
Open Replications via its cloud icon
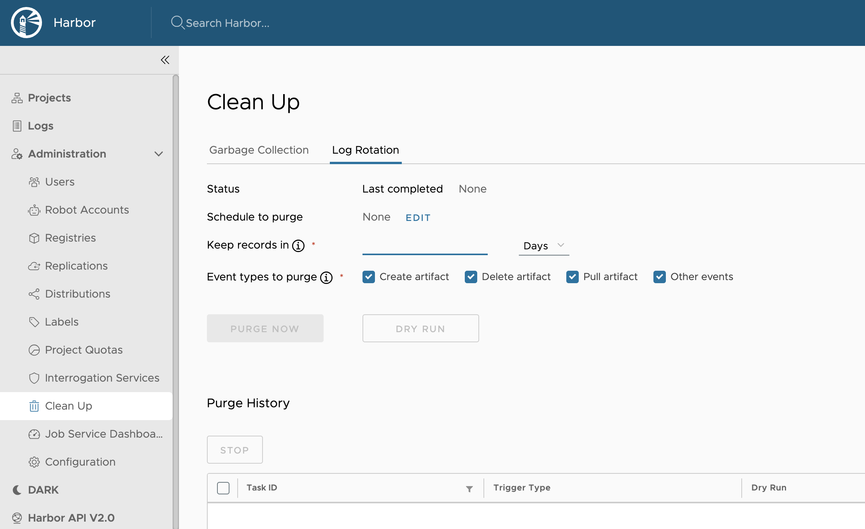point(34,266)
